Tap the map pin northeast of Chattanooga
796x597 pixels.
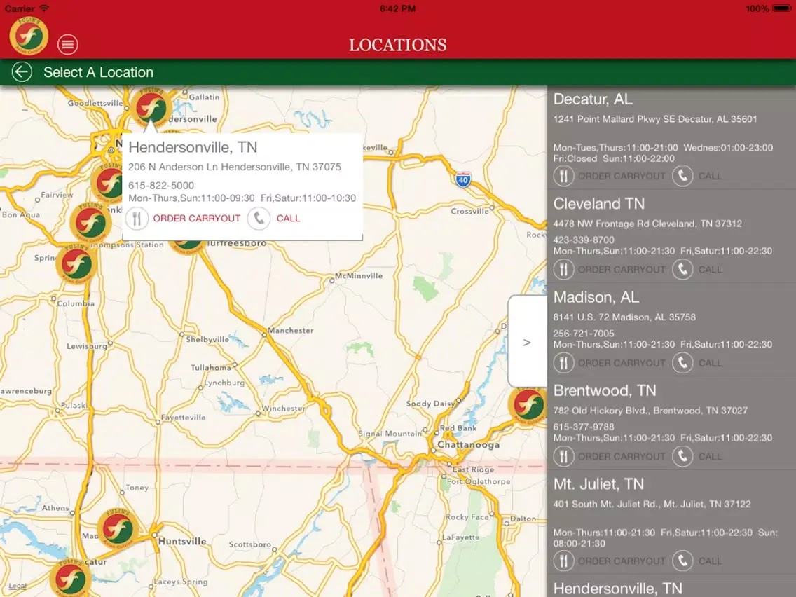pos(527,404)
